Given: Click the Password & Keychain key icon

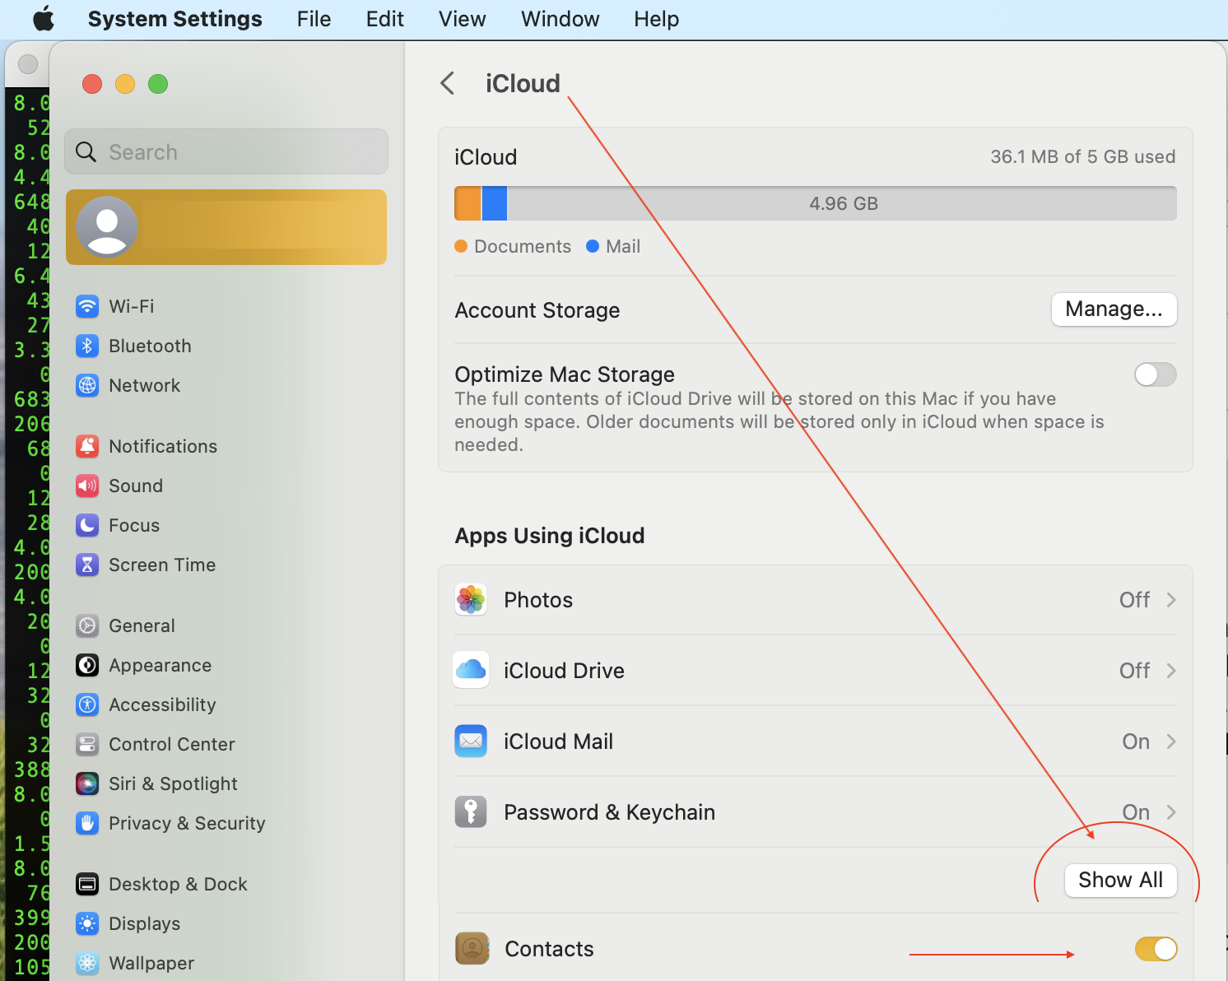Looking at the screenshot, I should 471,812.
